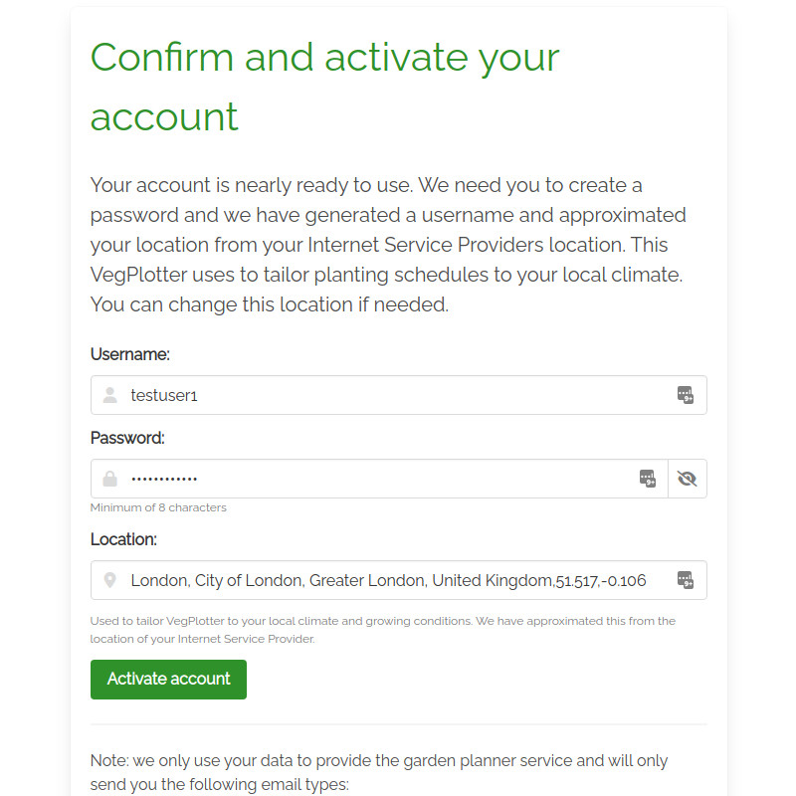The width and height of the screenshot is (796, 796).
Task: Click the map pin icon in Location field
Action: (110, 580)
